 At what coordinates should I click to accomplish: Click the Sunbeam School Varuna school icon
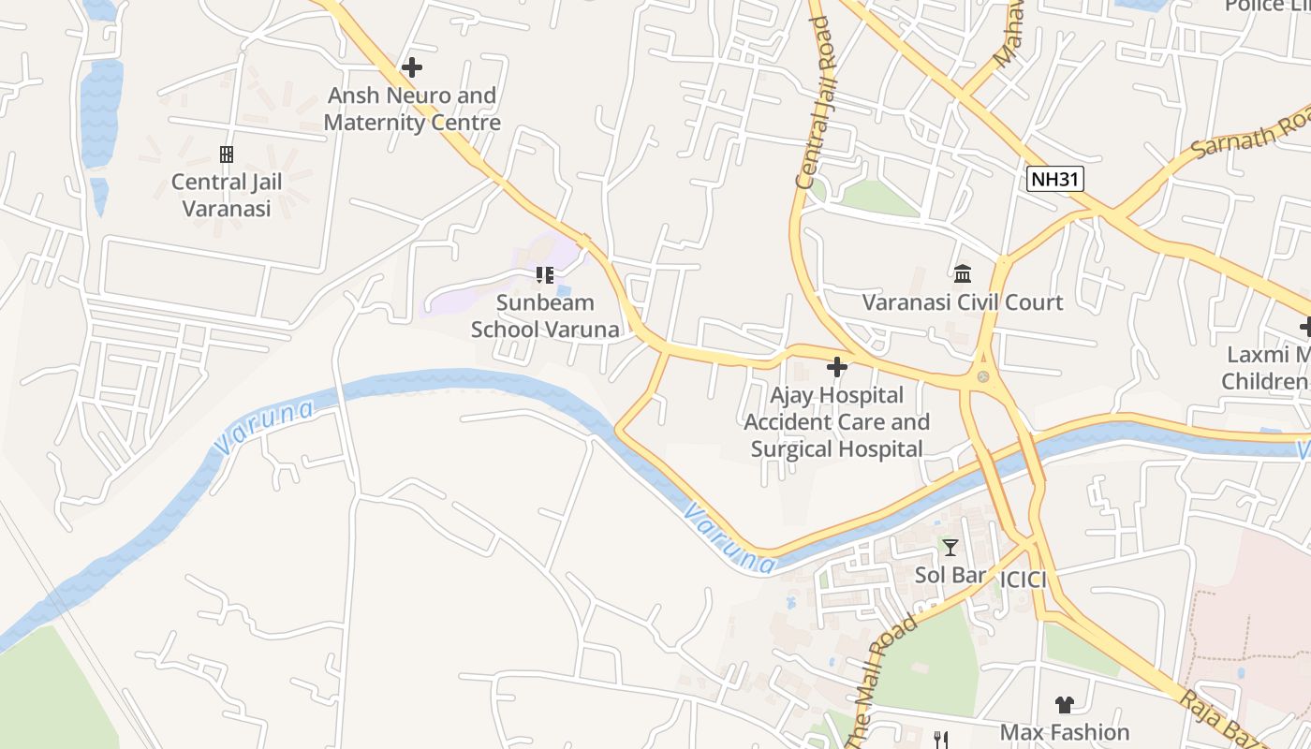click(x=544, y=275)
